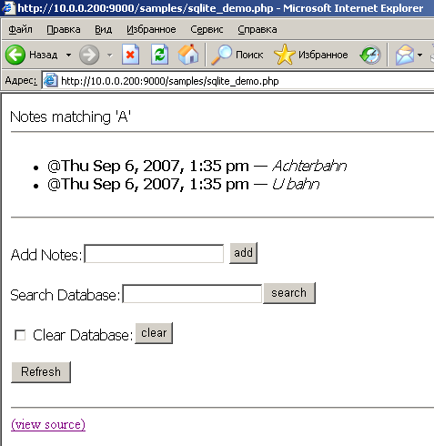Screen dimensions: 434x446
Task: Click the search button
Action: pyautogui.click(x=289, y=293)
